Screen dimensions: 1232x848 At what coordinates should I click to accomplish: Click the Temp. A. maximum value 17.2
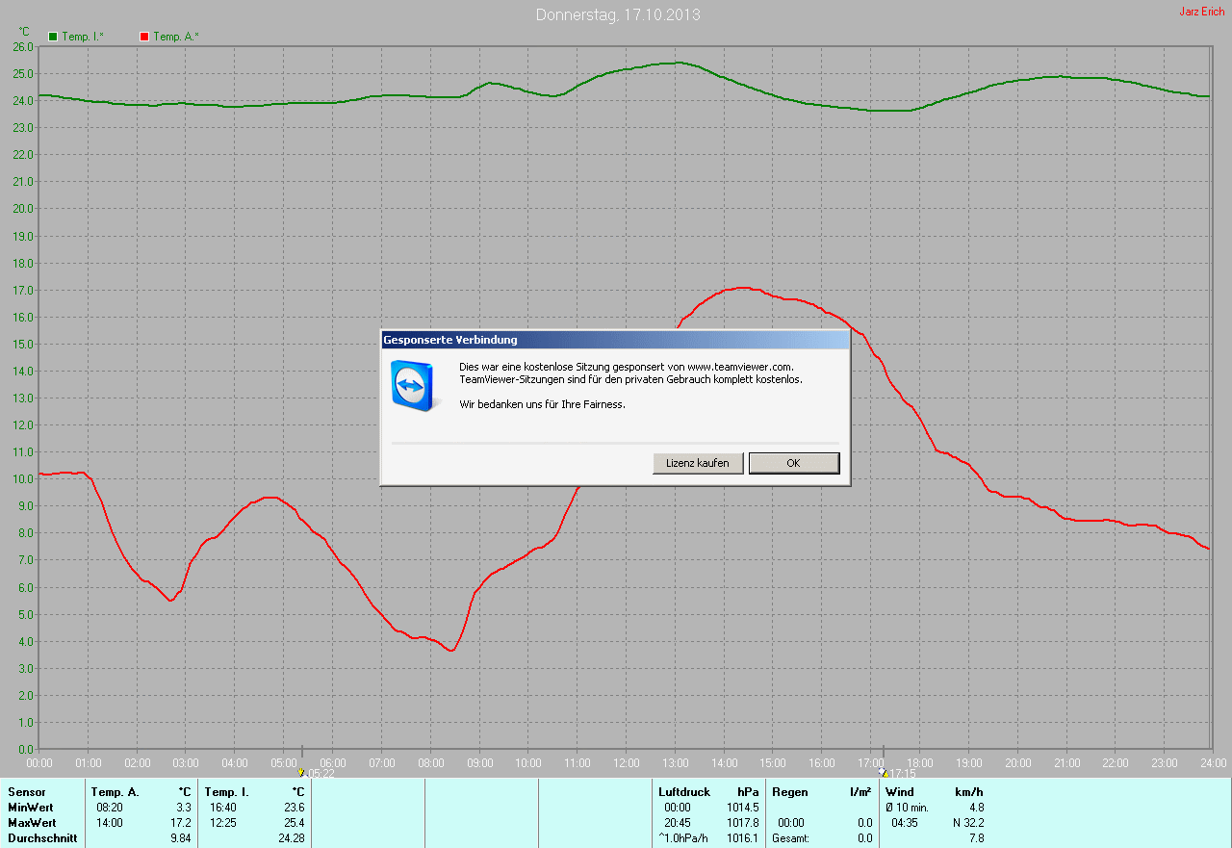click(181, 823)
